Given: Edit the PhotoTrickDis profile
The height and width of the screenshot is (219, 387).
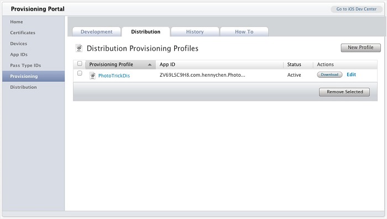Looking at the screenshot, I should click(x=351, y=74).
